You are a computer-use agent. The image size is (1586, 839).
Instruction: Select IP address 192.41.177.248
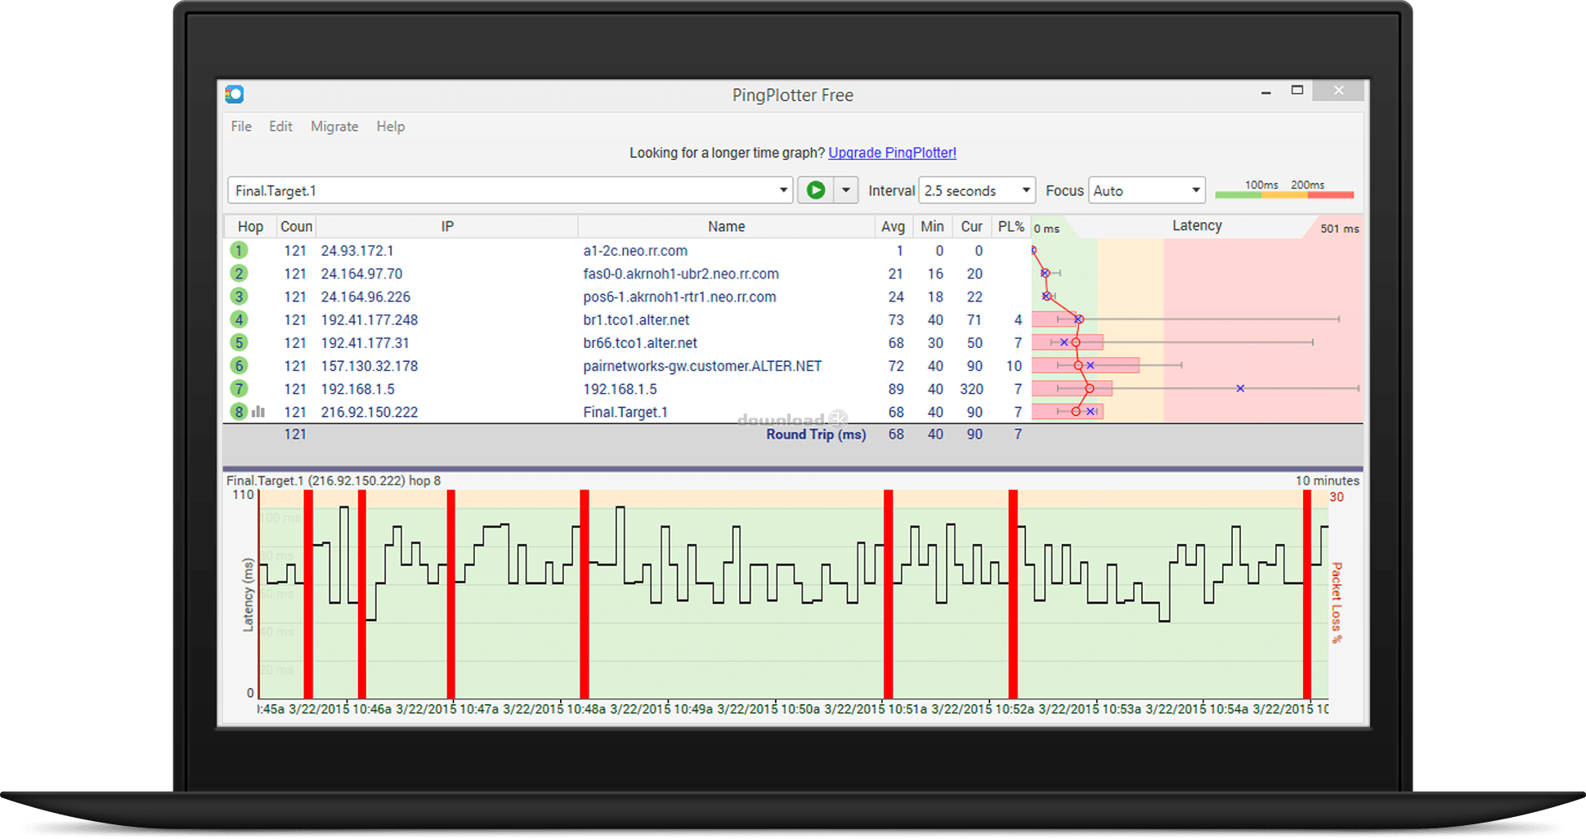pos(370,320)
